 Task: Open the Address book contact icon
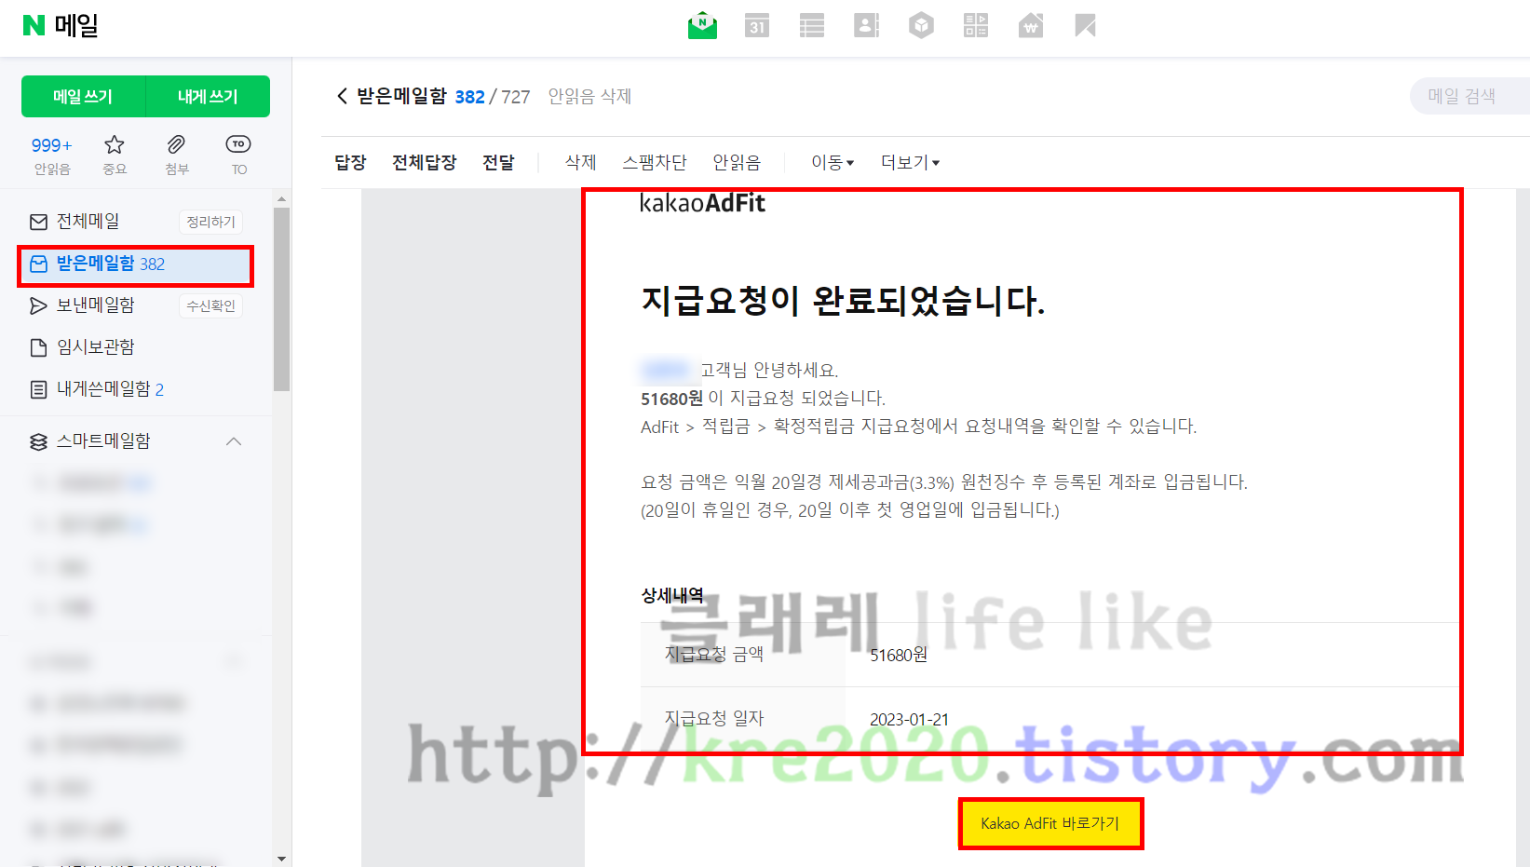click(x=867, y=25)
